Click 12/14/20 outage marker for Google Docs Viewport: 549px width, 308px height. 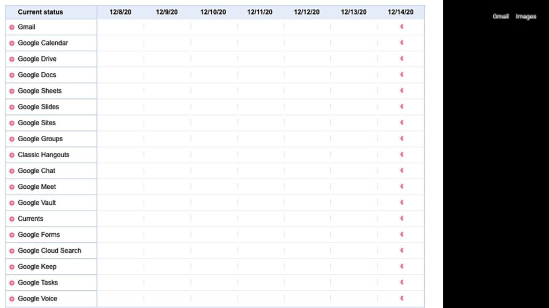[402, 74]
